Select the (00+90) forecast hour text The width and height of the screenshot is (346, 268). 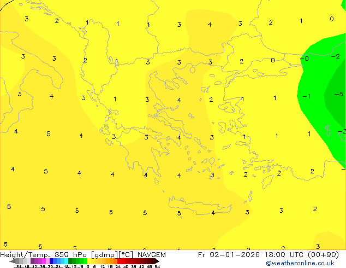tap(323, 255)
